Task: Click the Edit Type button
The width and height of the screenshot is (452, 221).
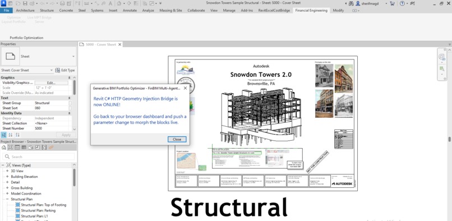Action: (65, 70)
